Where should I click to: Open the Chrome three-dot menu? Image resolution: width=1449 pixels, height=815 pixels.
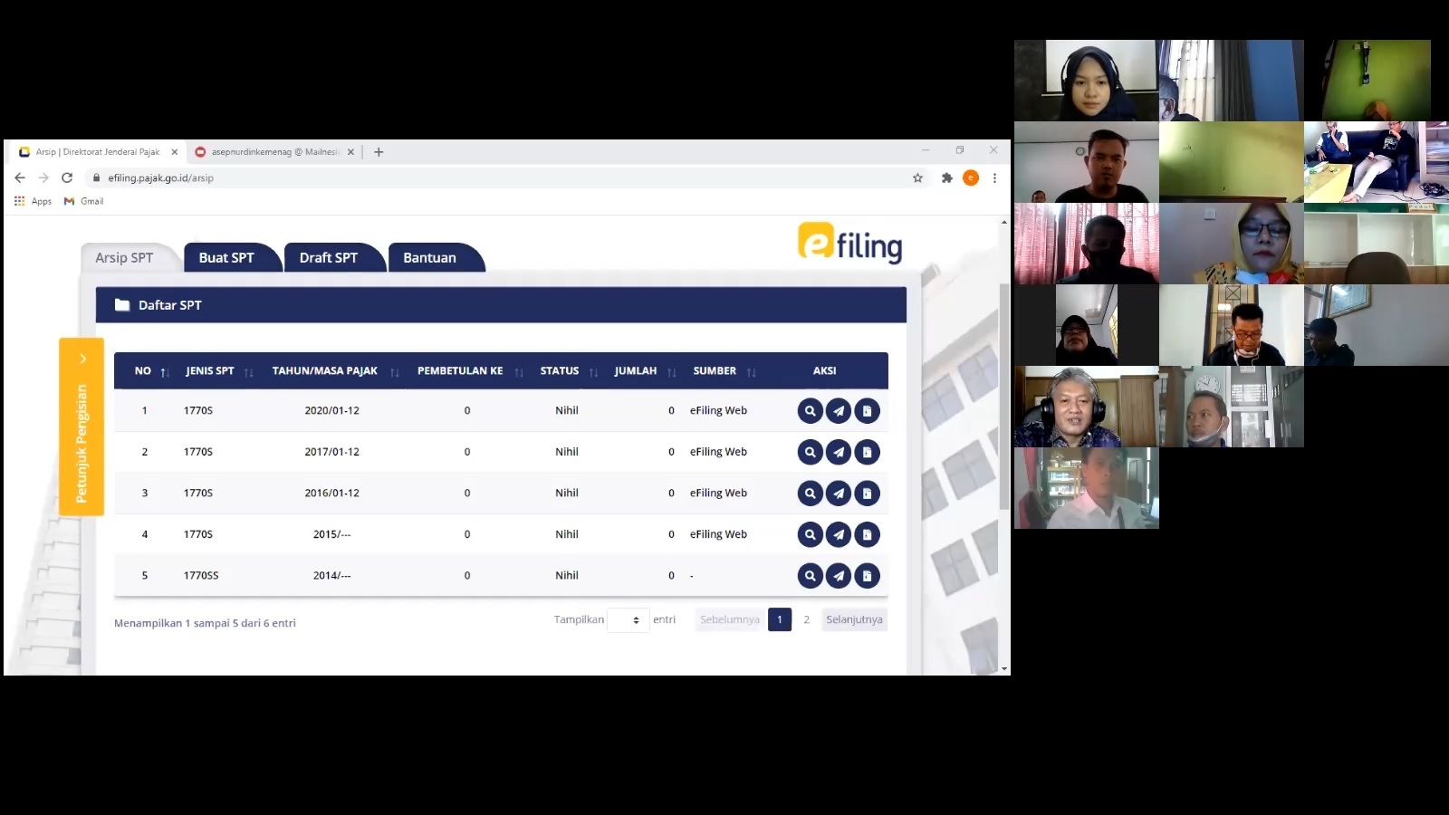tap(994, 178)
